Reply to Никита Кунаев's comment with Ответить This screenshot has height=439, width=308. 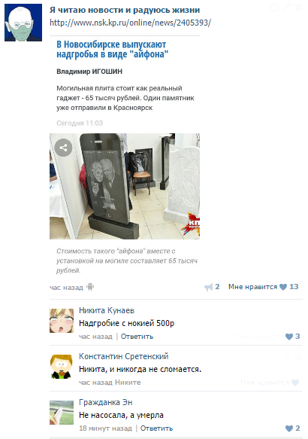tap(137, 337)
